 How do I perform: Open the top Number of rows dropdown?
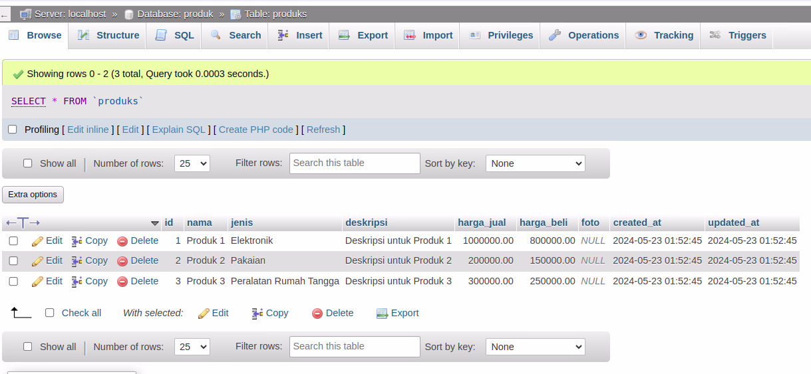point(192,163)
